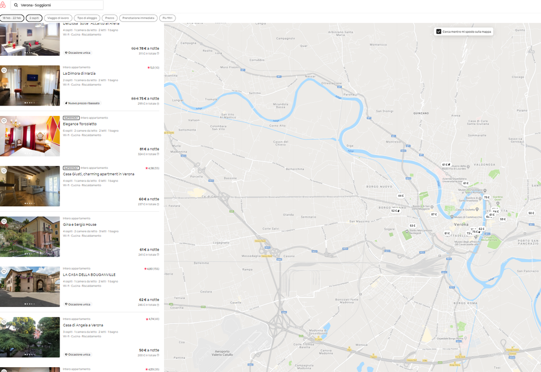Click the Gina e Sergio House photo

(30, 237)
